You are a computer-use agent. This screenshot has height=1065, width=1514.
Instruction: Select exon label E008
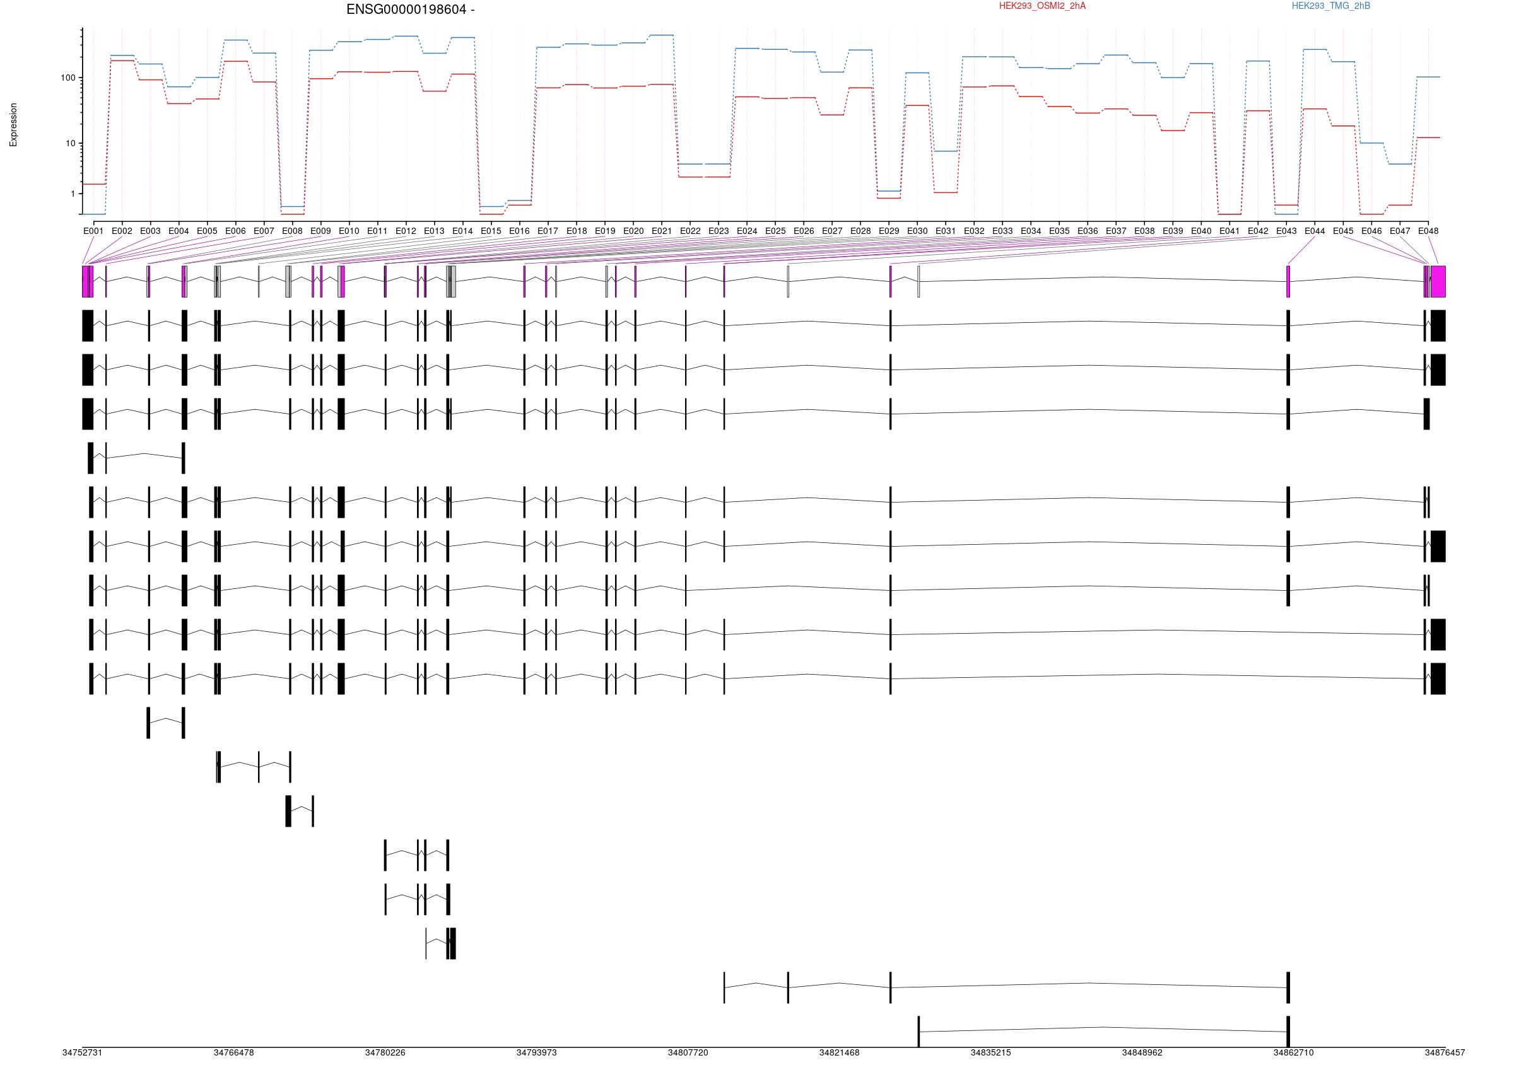292,231
